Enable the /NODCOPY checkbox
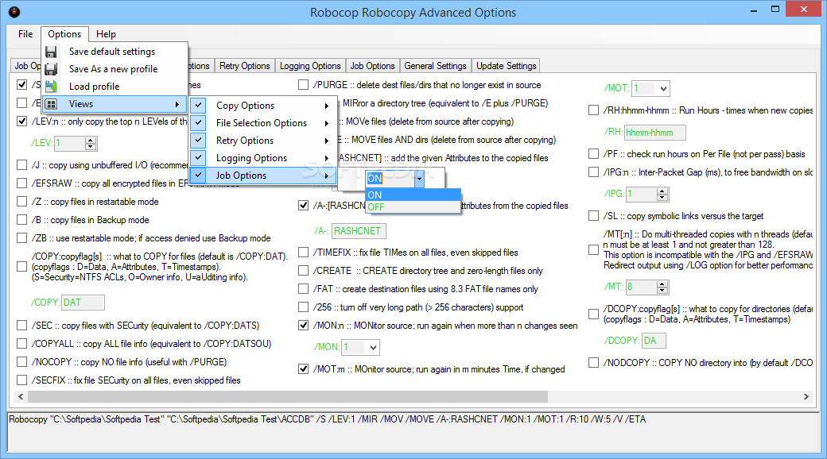 (x=593, y=363)
